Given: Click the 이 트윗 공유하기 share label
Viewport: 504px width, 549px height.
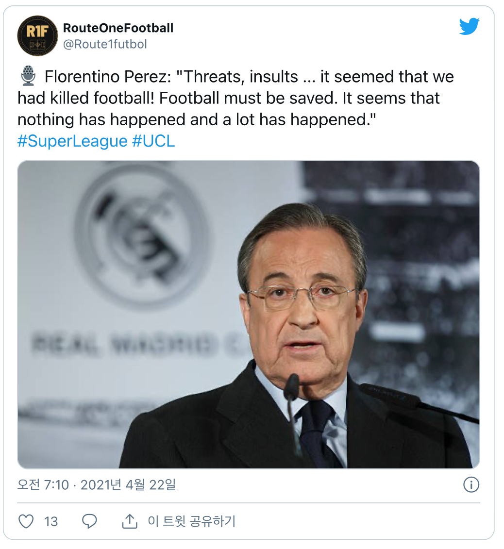Looking at the screenshot, I should (x=191, y=521).
